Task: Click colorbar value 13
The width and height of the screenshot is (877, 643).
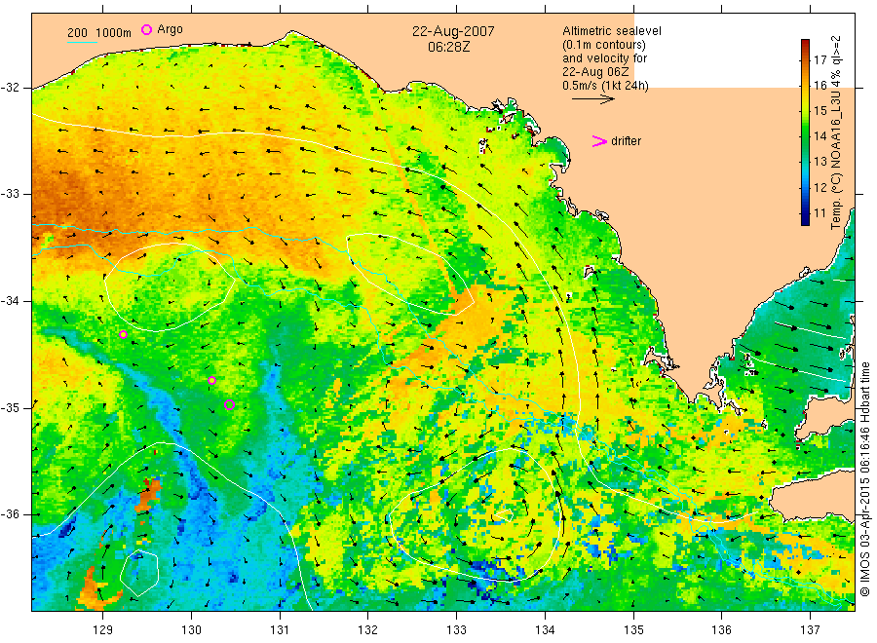Action: point(820,162)
